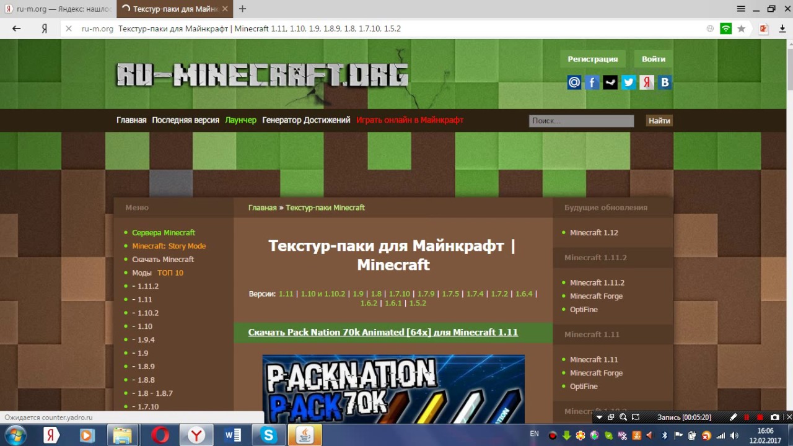Click the PDF extension icon in the browser toolbar
Image resolution: width=793 pixels, height=446 pixels.
[x=764, y=28]
